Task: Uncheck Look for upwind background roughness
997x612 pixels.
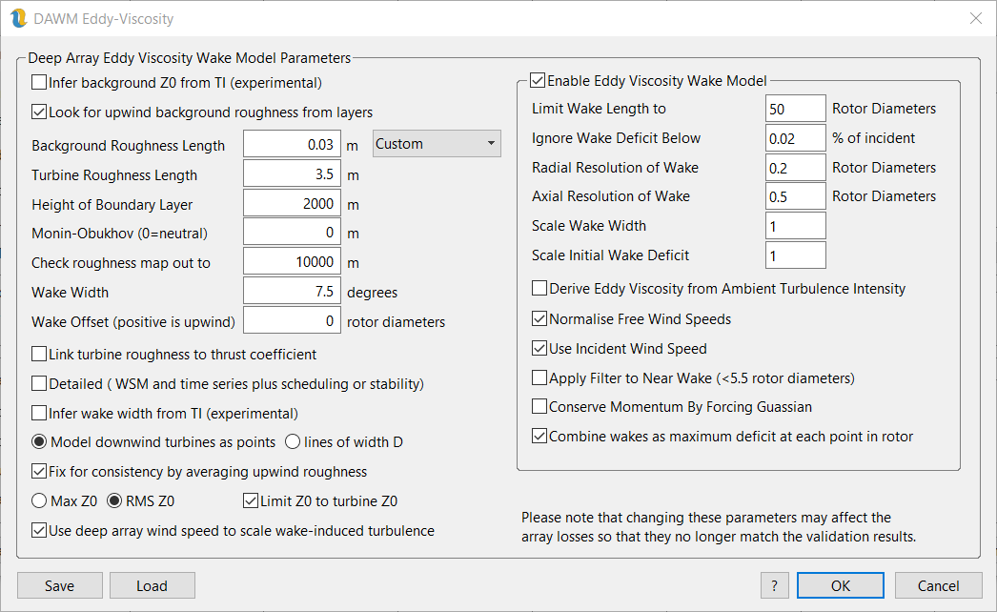Action: [39, 112]
